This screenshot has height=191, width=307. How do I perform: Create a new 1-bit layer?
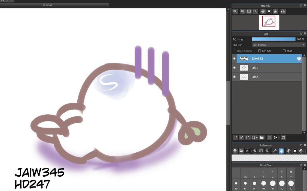click(248, 137)
